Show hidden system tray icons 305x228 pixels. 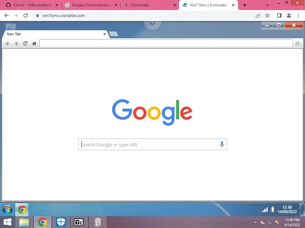pyautogui.click(x=255, y=223)
